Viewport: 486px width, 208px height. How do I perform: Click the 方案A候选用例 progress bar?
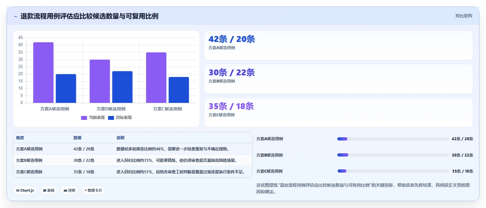coord(393,139)
